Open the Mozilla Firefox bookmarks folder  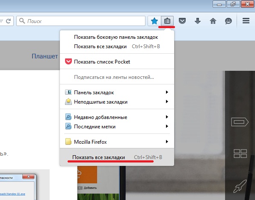point(117,142)
